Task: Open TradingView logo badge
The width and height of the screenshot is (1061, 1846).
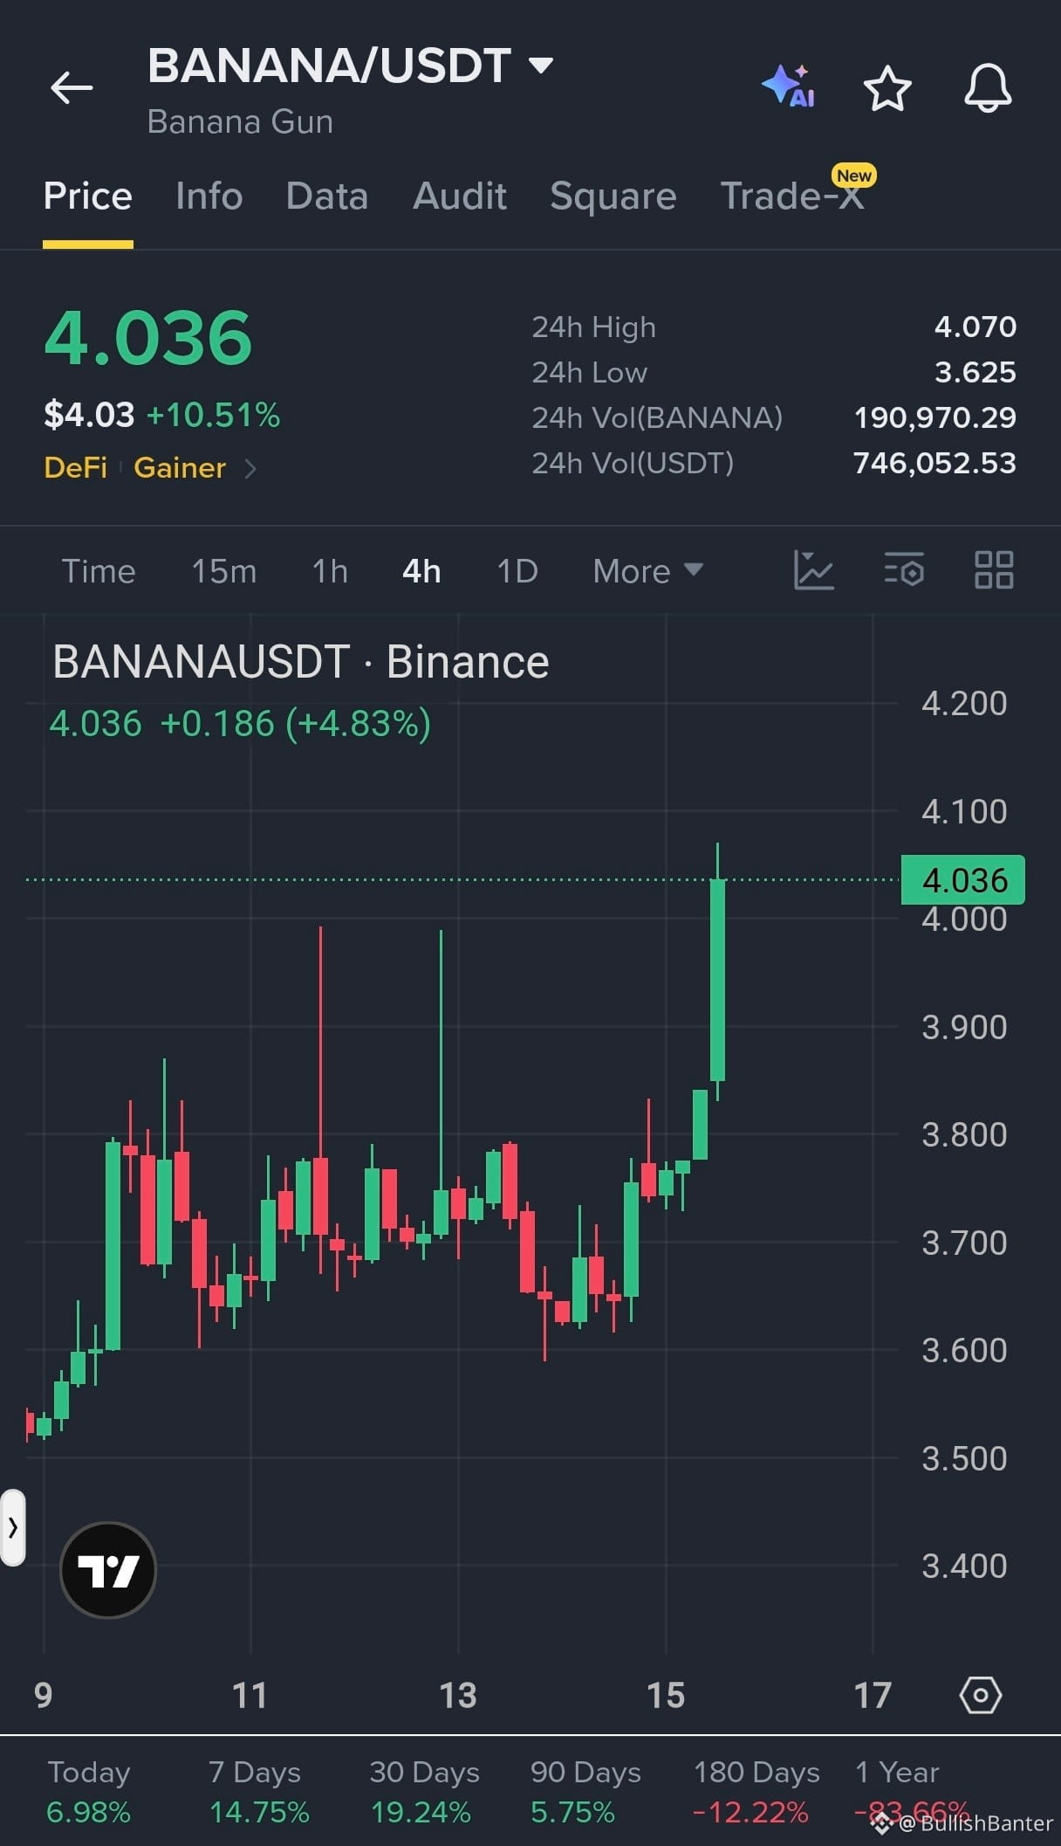Action: (x=108, y=1570)
